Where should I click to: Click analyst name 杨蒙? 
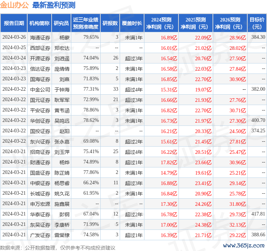65,38
